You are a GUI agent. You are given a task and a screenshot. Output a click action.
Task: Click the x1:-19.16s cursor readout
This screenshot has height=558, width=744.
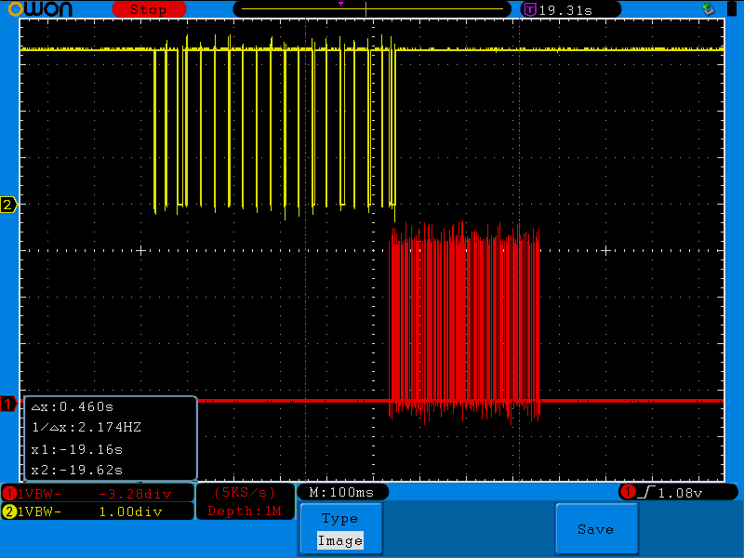coord(77,449)
